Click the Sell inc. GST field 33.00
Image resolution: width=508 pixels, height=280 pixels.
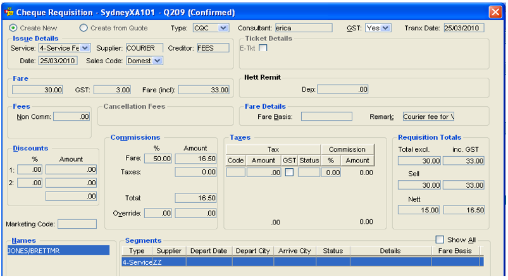pos(464,185)
